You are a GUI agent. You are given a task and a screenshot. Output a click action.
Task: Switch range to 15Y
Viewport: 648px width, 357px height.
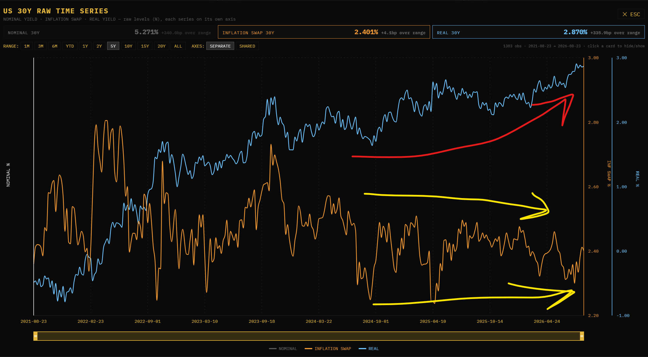[x=145, y=46]
